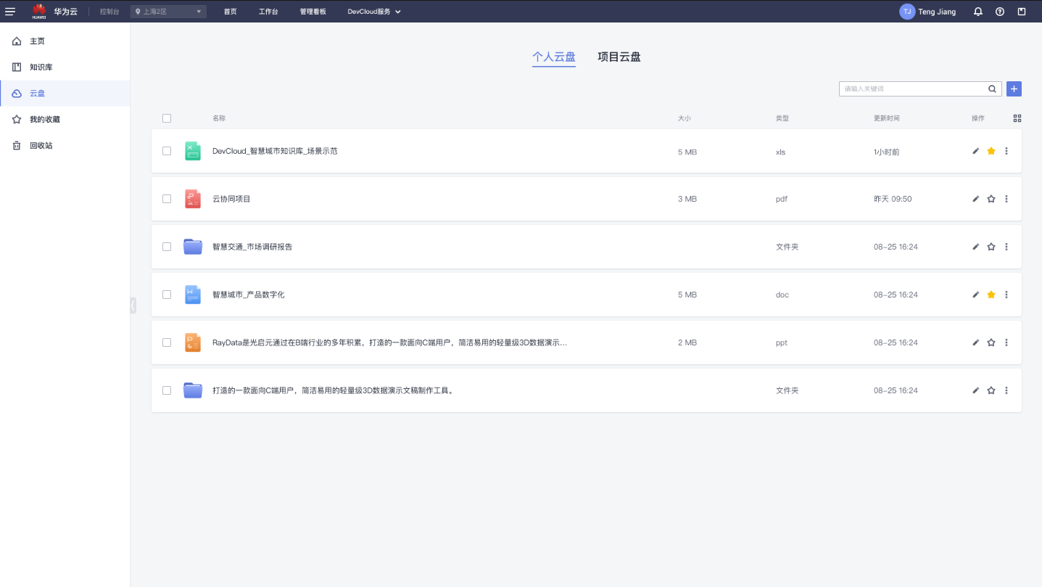Click the pdf file icon of 云协同项目
1042x587 pixels.
[192, 199]
